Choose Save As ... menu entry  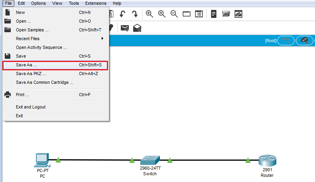55,65
